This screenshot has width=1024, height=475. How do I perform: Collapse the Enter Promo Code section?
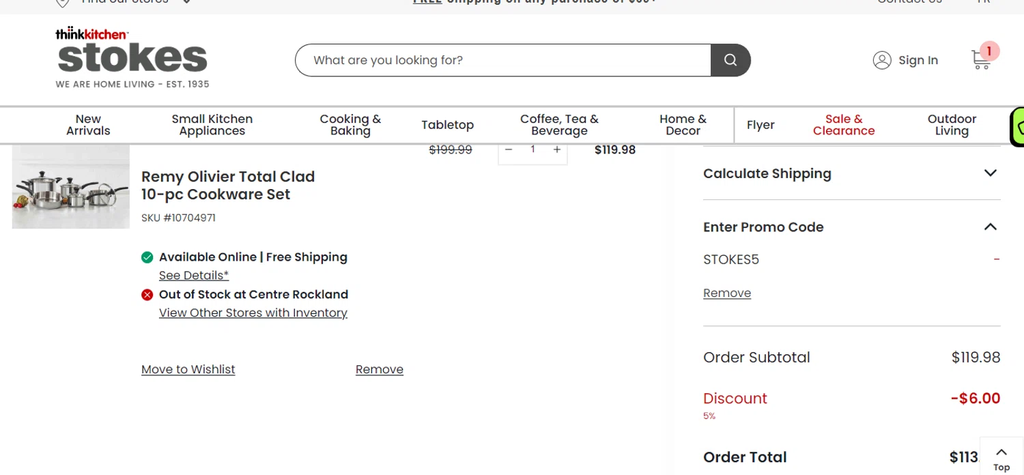coord(991,227)
